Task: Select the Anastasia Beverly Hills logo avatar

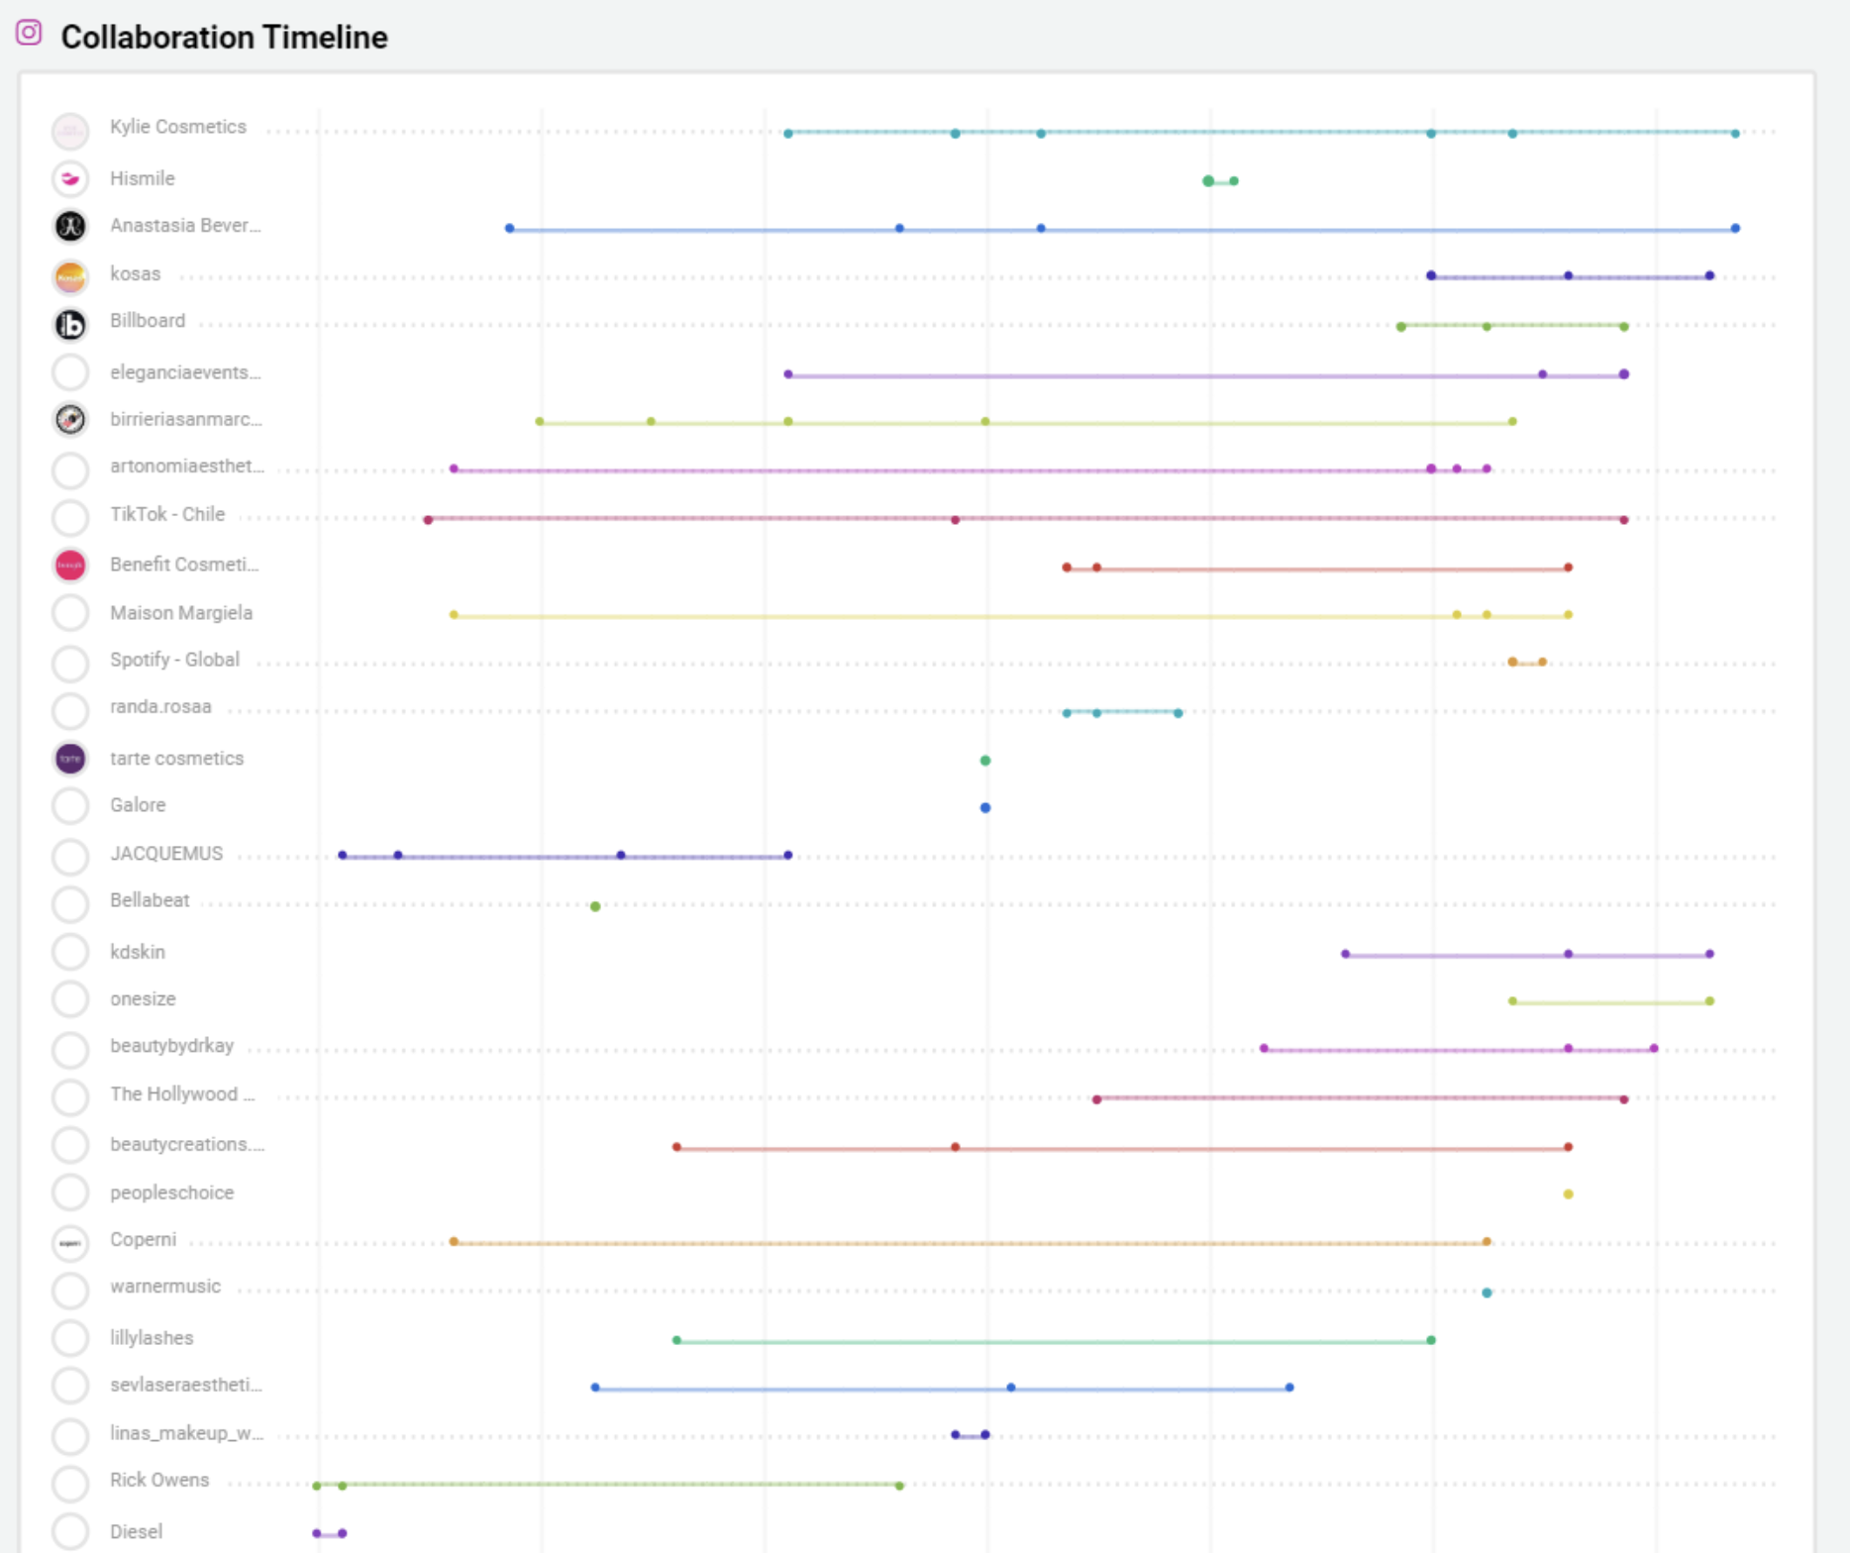Action: click(70, 227)
